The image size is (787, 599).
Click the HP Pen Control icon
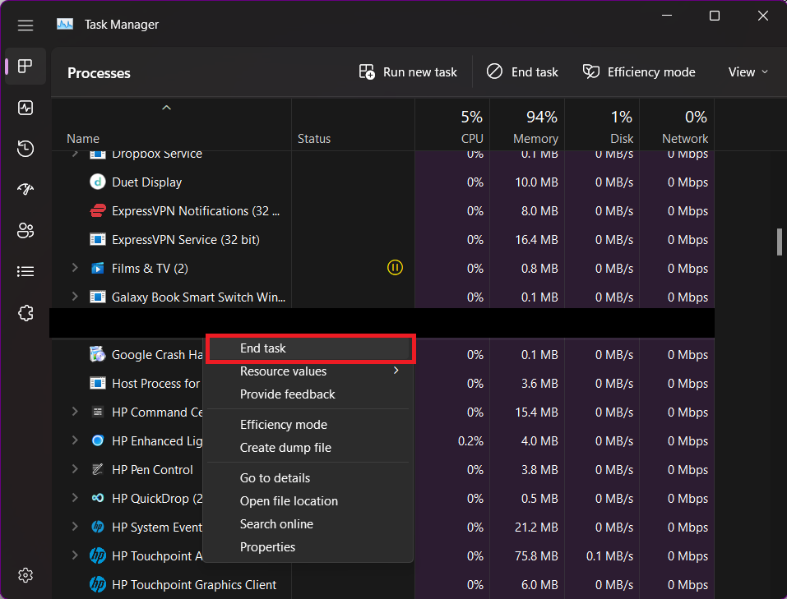pyautogui.click(x=98, y=469)
